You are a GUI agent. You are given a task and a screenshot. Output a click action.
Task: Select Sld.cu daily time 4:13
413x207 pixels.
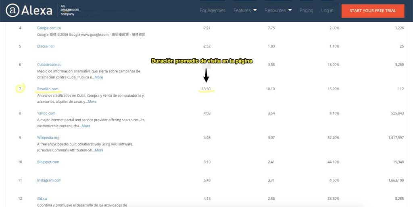pos(207,199)
